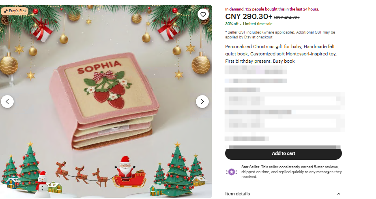Click the Item details heading
The image size is (376, 199).
237,194
